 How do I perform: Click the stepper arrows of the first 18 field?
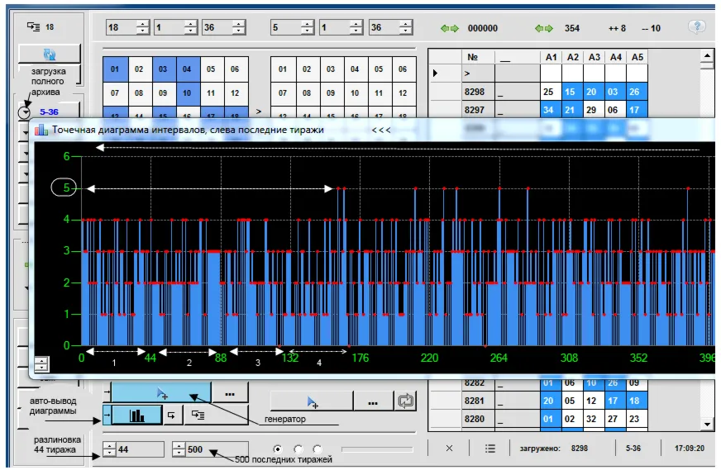pyautogui.click(x=143, y=27)
